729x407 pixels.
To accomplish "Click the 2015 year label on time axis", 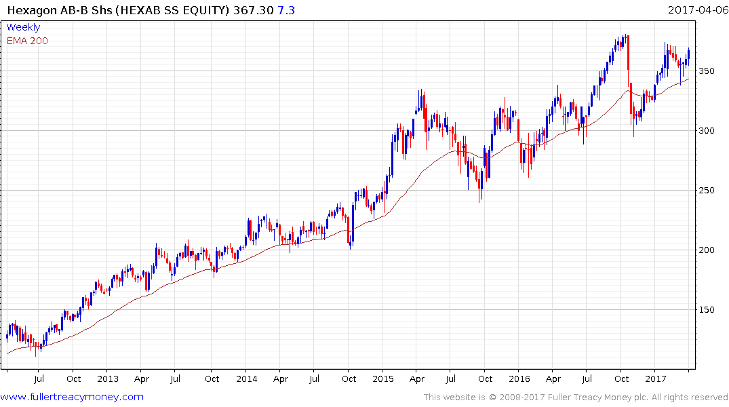I will [382, 379].
